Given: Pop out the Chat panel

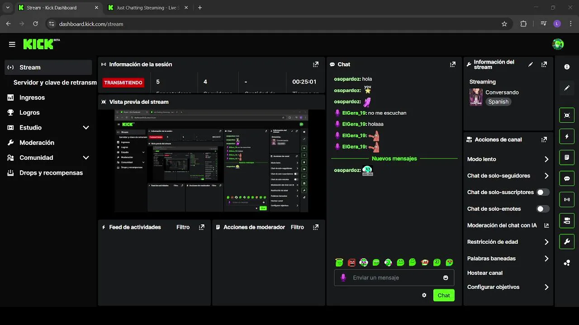Looking at the screenshot, I should (x=452, y=65).
